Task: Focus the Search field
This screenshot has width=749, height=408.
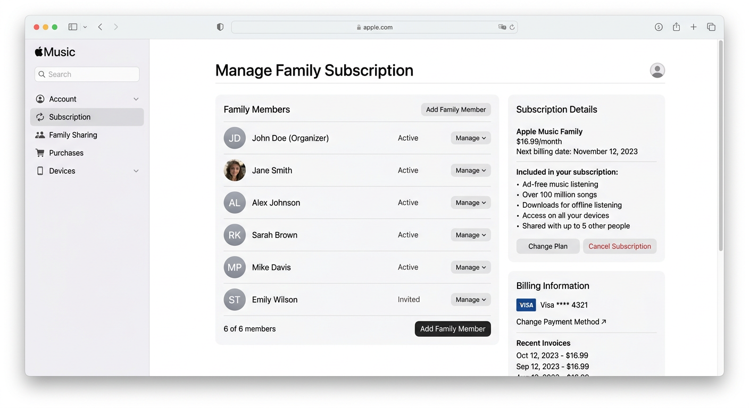Action: [x=87, y=74]
